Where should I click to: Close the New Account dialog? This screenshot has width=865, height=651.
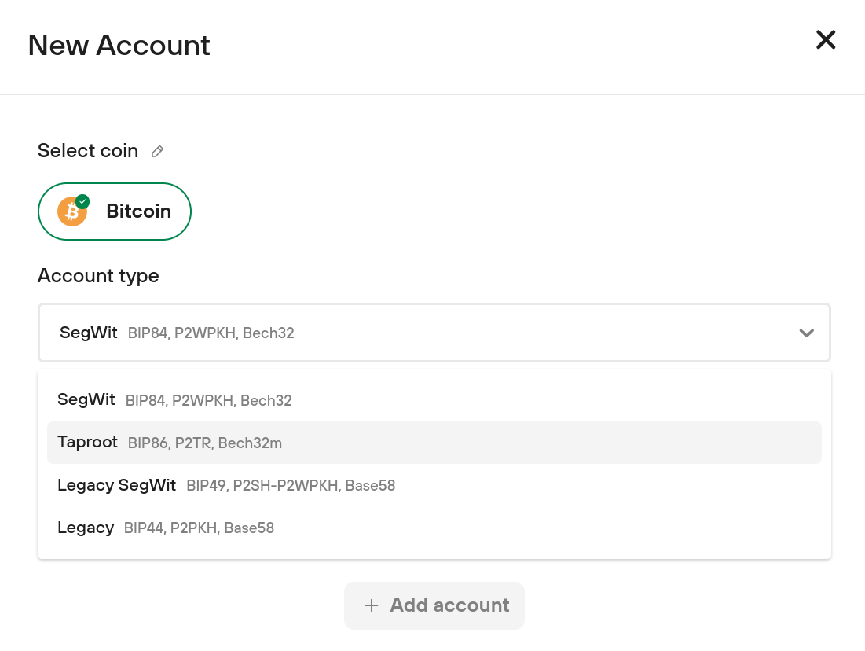click(826, 40)
